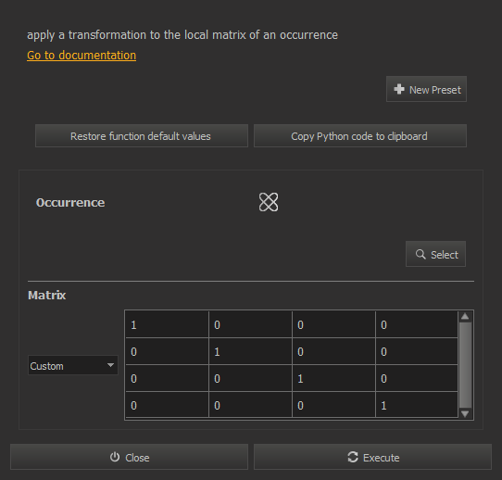Open the Go to documentation link
The width and height of the screenshot is (502, 480).
(x=82, y=55)
